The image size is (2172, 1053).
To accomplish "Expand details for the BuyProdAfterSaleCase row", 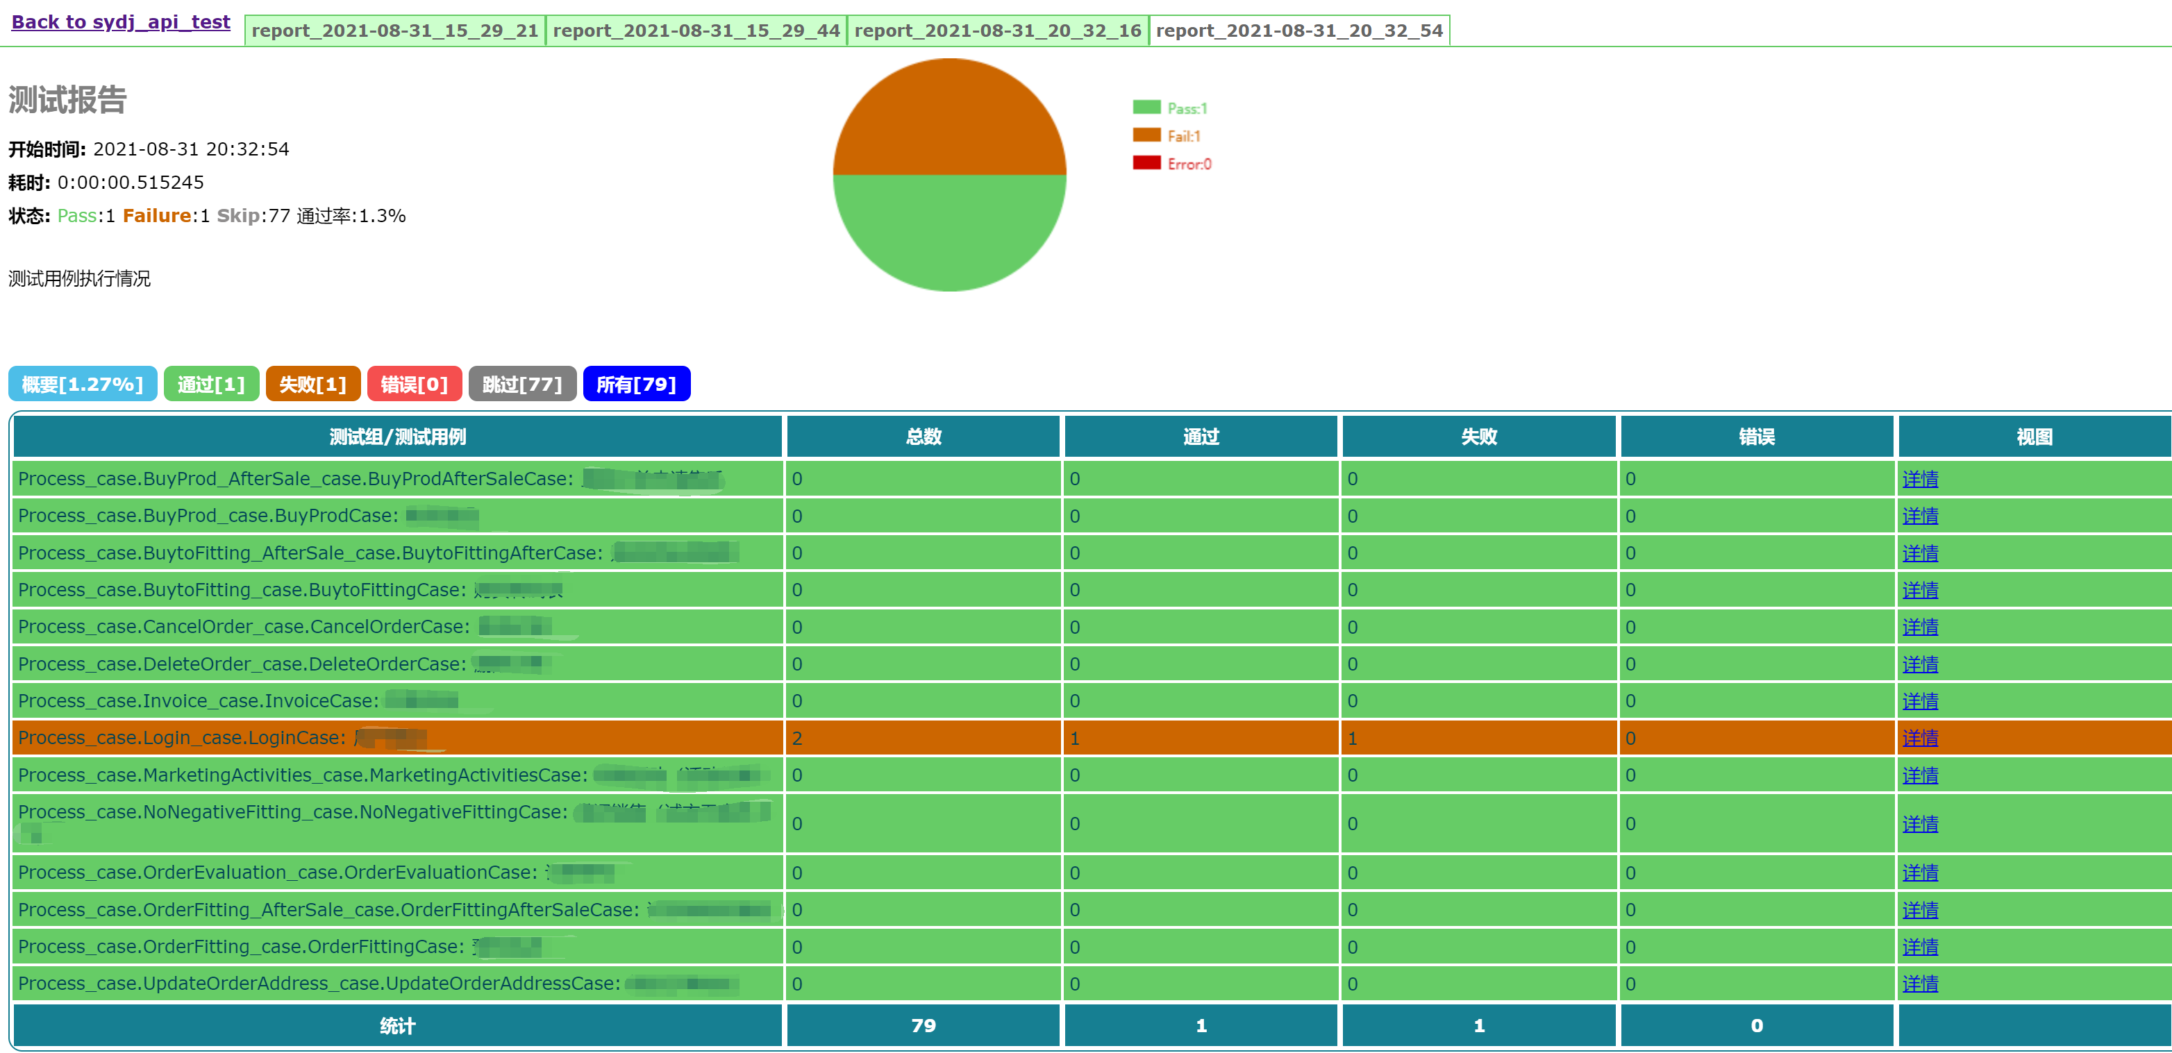I will 1919,479.
